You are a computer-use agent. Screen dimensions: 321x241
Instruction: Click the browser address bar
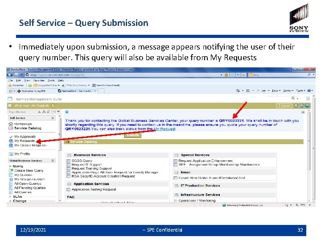[x=124, y=75]
